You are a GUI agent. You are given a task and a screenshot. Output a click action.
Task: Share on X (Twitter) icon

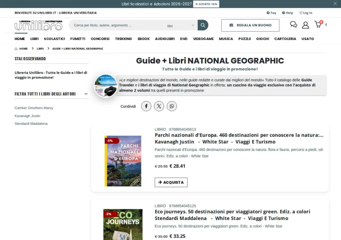click(x=159, y=106)
